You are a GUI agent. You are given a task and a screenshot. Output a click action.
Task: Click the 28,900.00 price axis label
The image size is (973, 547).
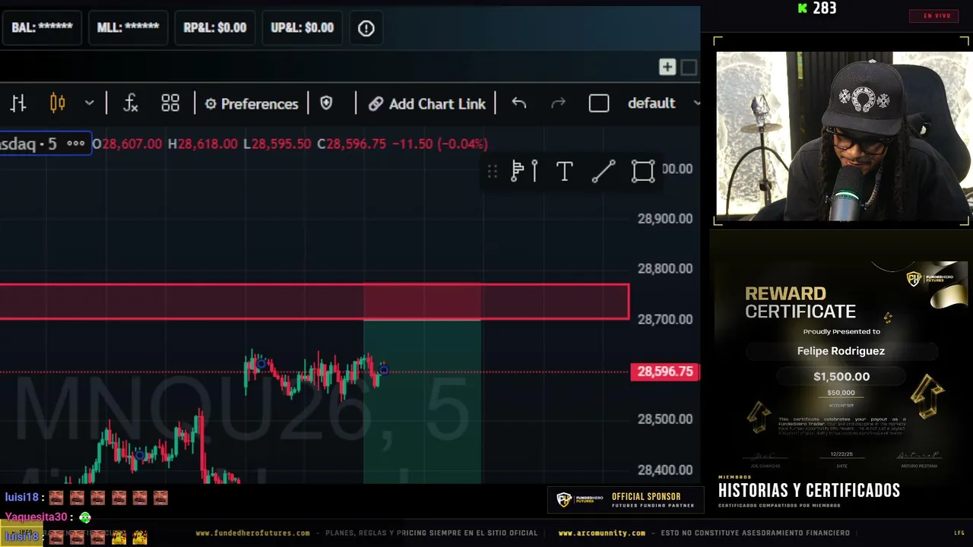pyautogui.click(x=665, y=219)
